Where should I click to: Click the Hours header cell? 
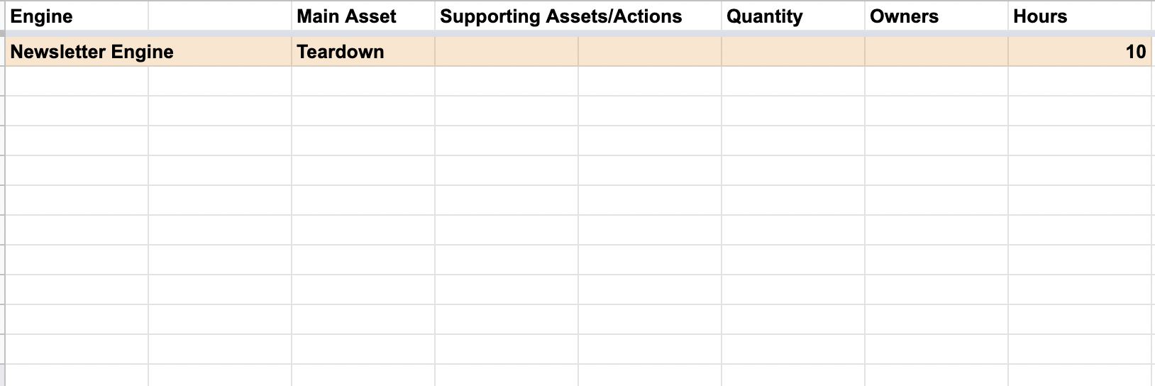coord(1079,16)
